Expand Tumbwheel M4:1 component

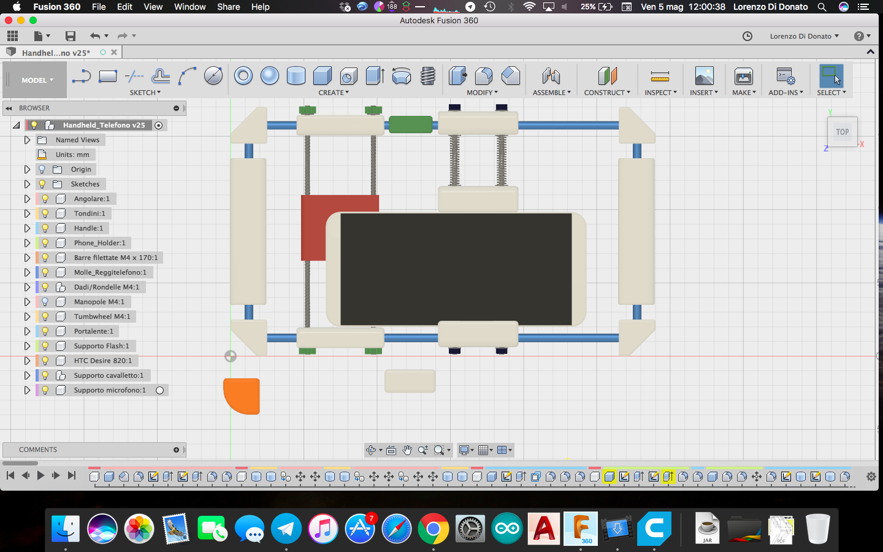point(27,316)
